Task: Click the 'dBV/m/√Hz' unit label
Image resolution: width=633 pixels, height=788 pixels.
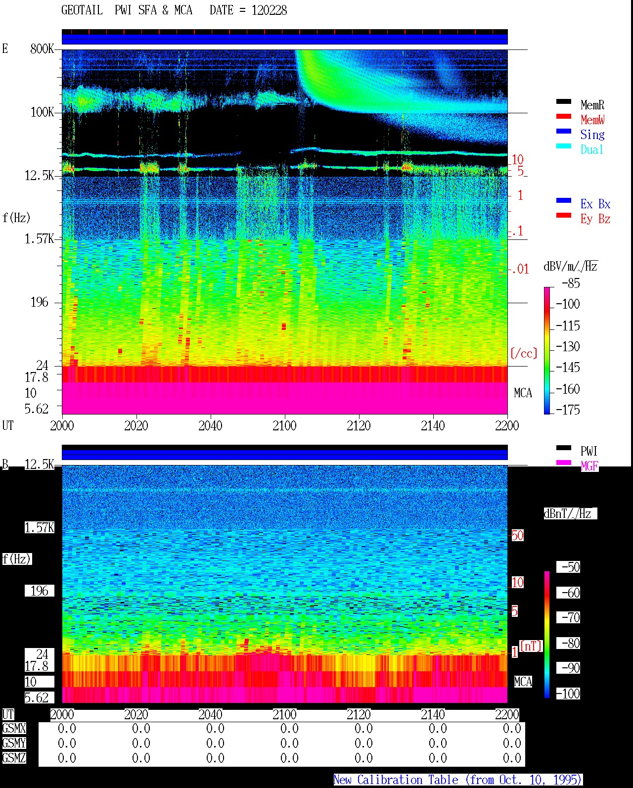Action: (571, 266)
